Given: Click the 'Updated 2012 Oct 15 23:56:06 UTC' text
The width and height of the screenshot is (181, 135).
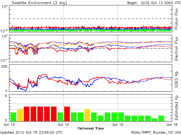Looking at the screenshot, I should (31, 132).
